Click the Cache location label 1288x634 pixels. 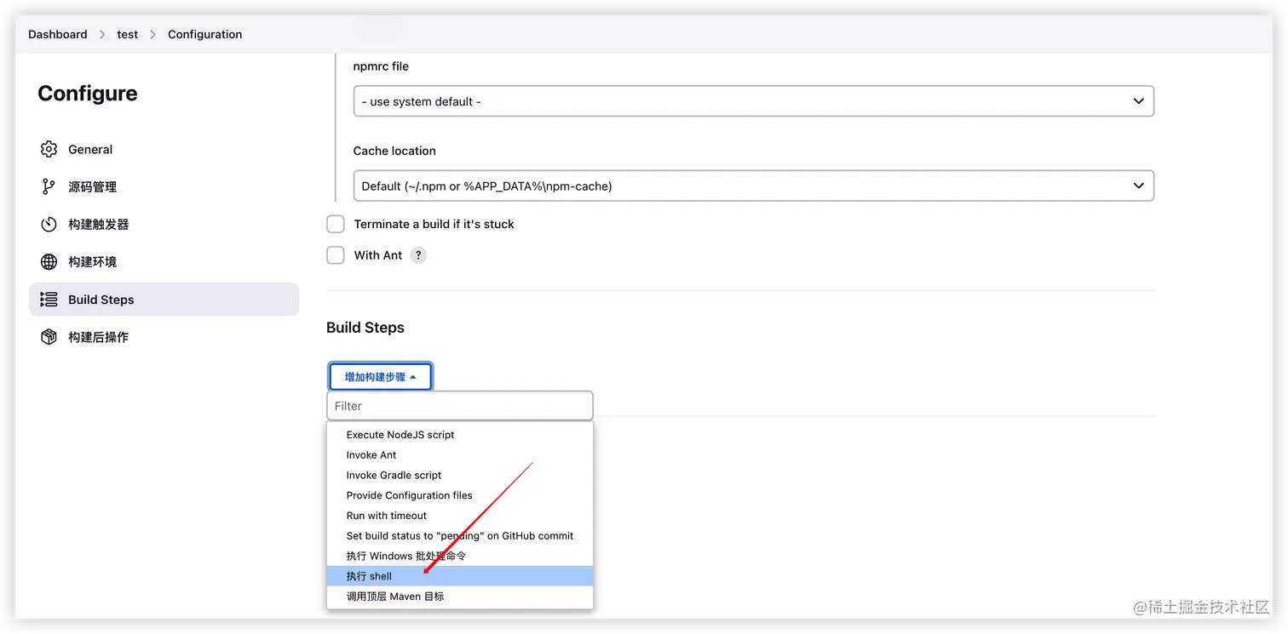[x=394, y=151]
